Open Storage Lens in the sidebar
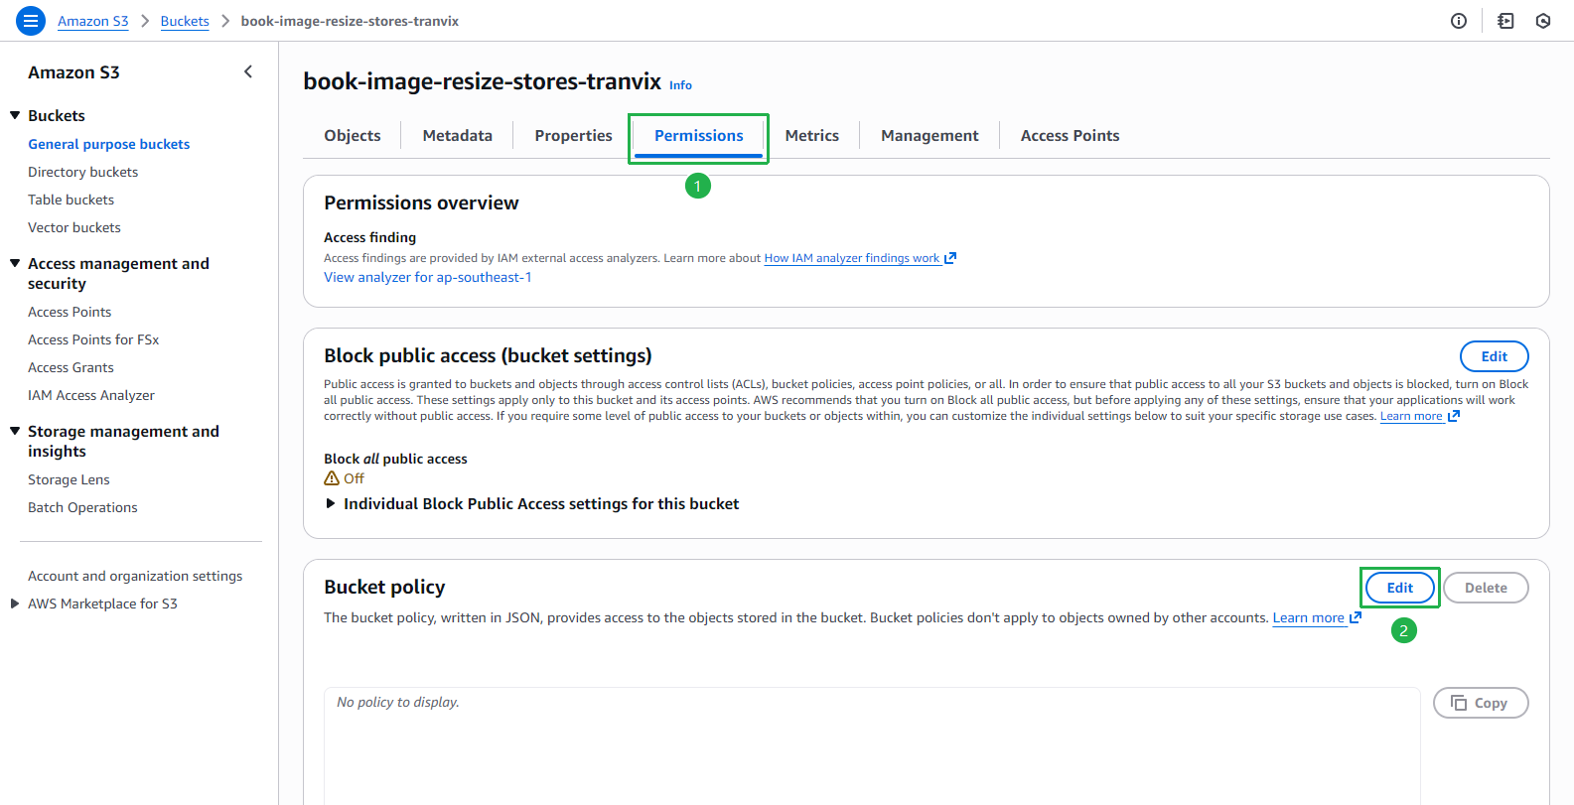 point(70,479)
